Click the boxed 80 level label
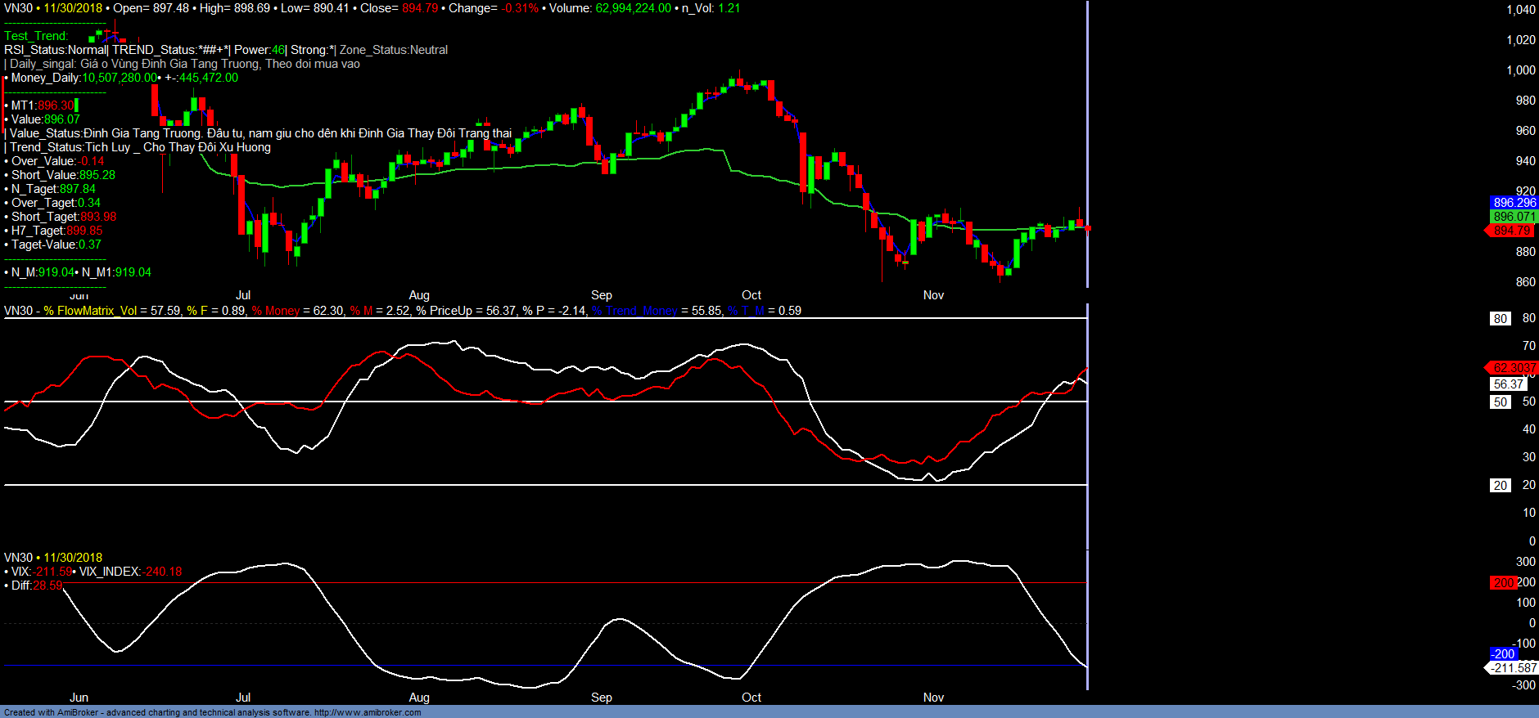This screenshot has width=1539, height=718. [x=1500, y=319]
